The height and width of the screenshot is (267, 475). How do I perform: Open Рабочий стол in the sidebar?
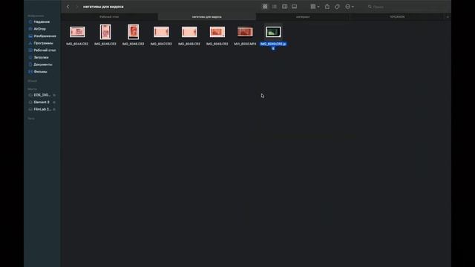[45, 50]
